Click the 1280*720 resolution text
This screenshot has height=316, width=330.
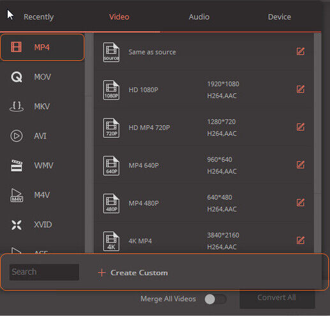(x=221, y=122)
